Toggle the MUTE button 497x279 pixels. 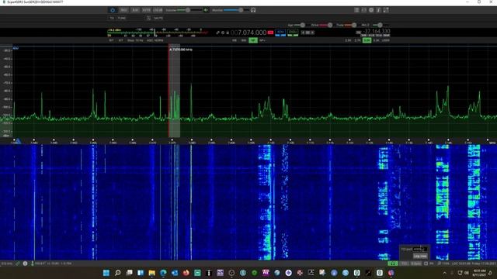point(158,18)
